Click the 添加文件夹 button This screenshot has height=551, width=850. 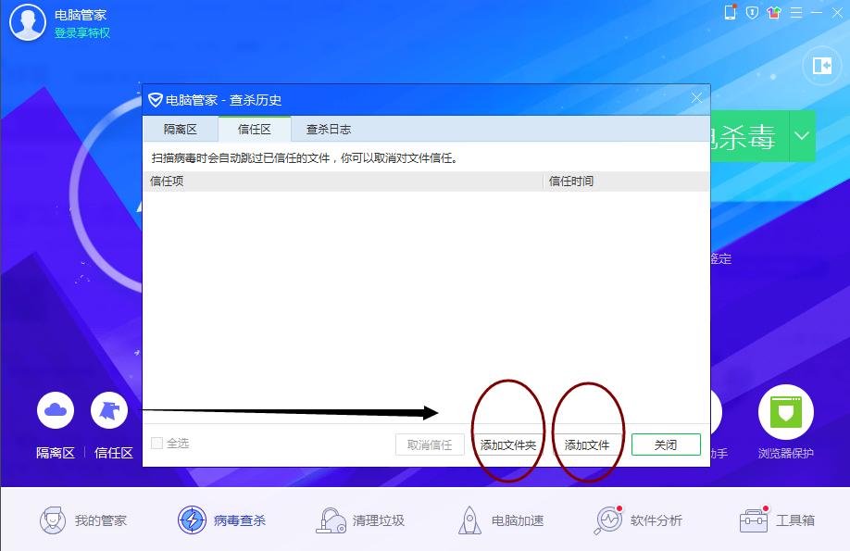click(508, 445)
